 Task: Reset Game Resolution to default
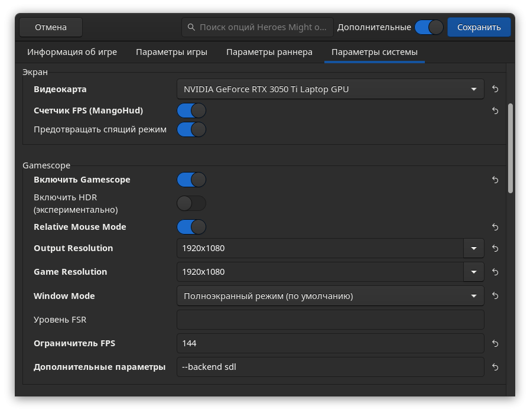click(x=495, y=272)
